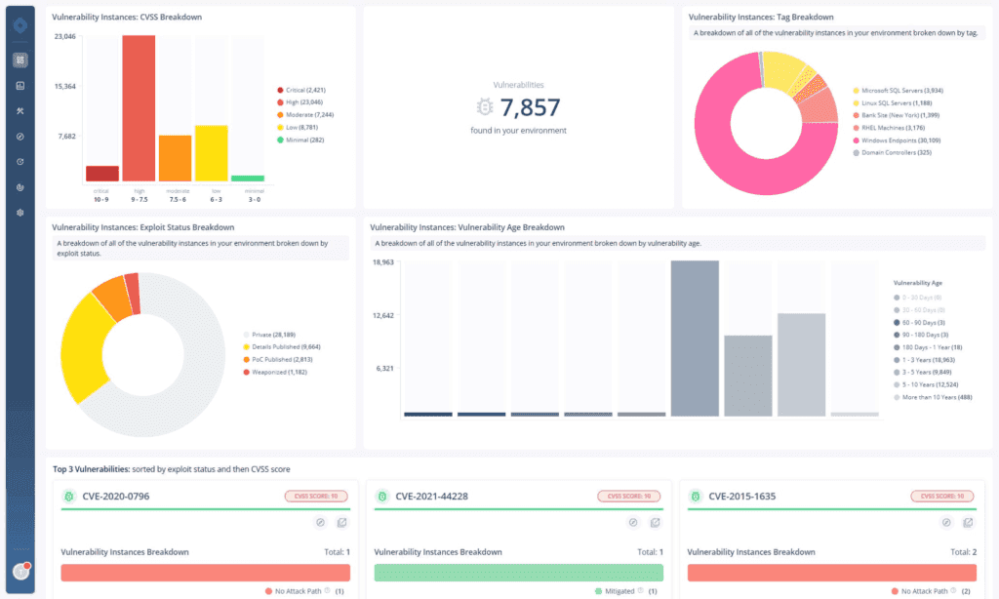Toggle Microsoft SQL Servers legend entry

coord(899,91)
